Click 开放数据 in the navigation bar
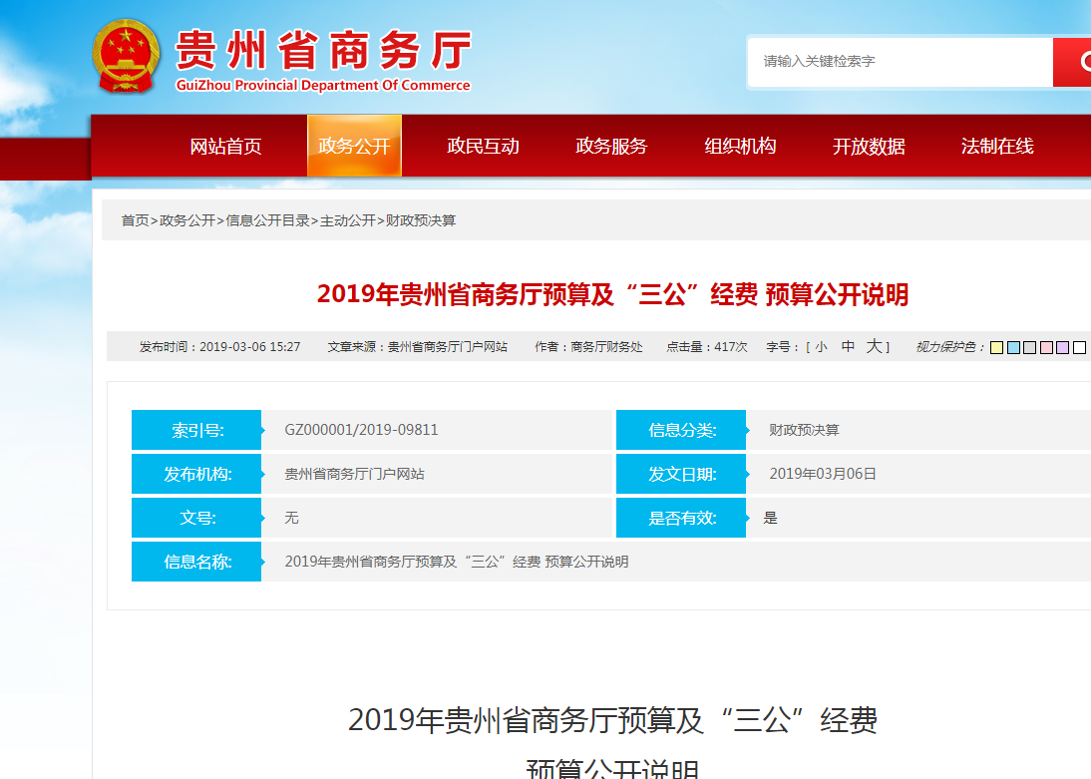This screenshot has width=1091, height=779. (x=869, y=147)
